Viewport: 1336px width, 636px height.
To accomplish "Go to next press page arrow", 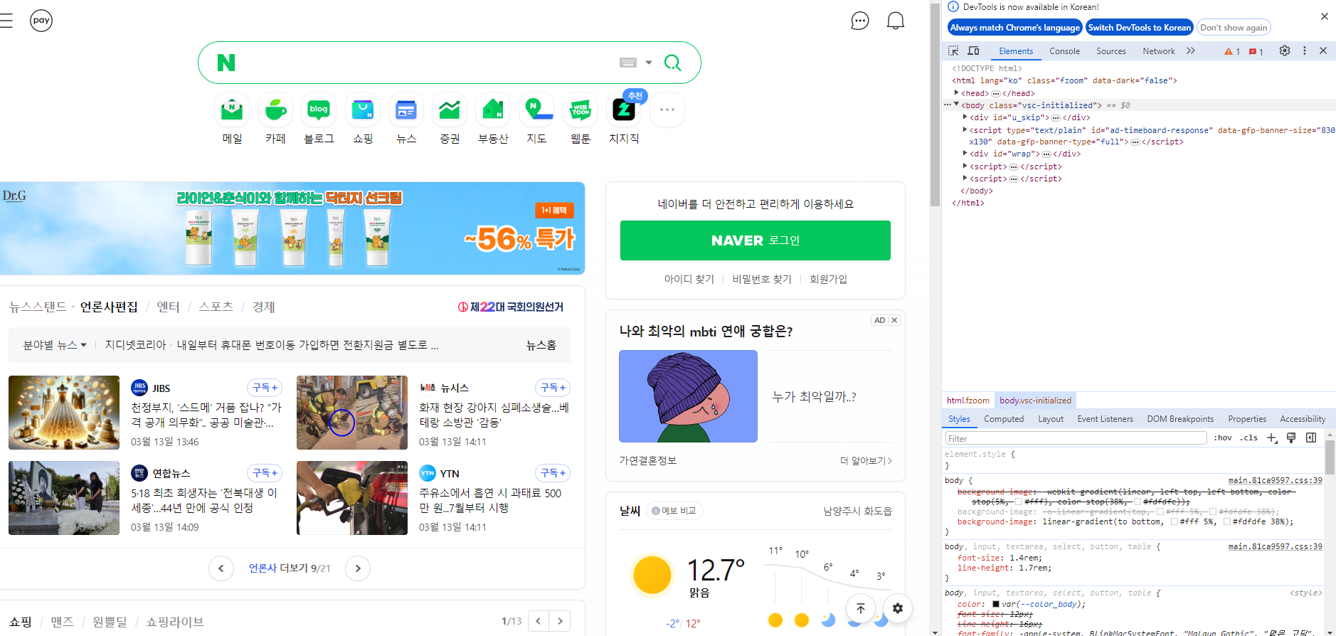I will pos(358,568).
